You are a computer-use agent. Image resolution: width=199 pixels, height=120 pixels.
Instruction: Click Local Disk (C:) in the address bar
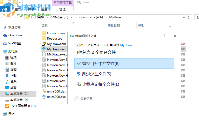[59, 17]
